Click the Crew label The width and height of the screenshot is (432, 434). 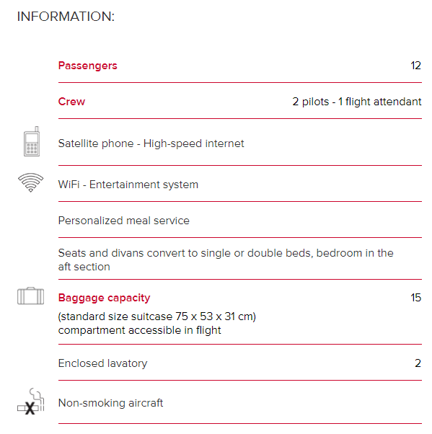tap(71, 102)
